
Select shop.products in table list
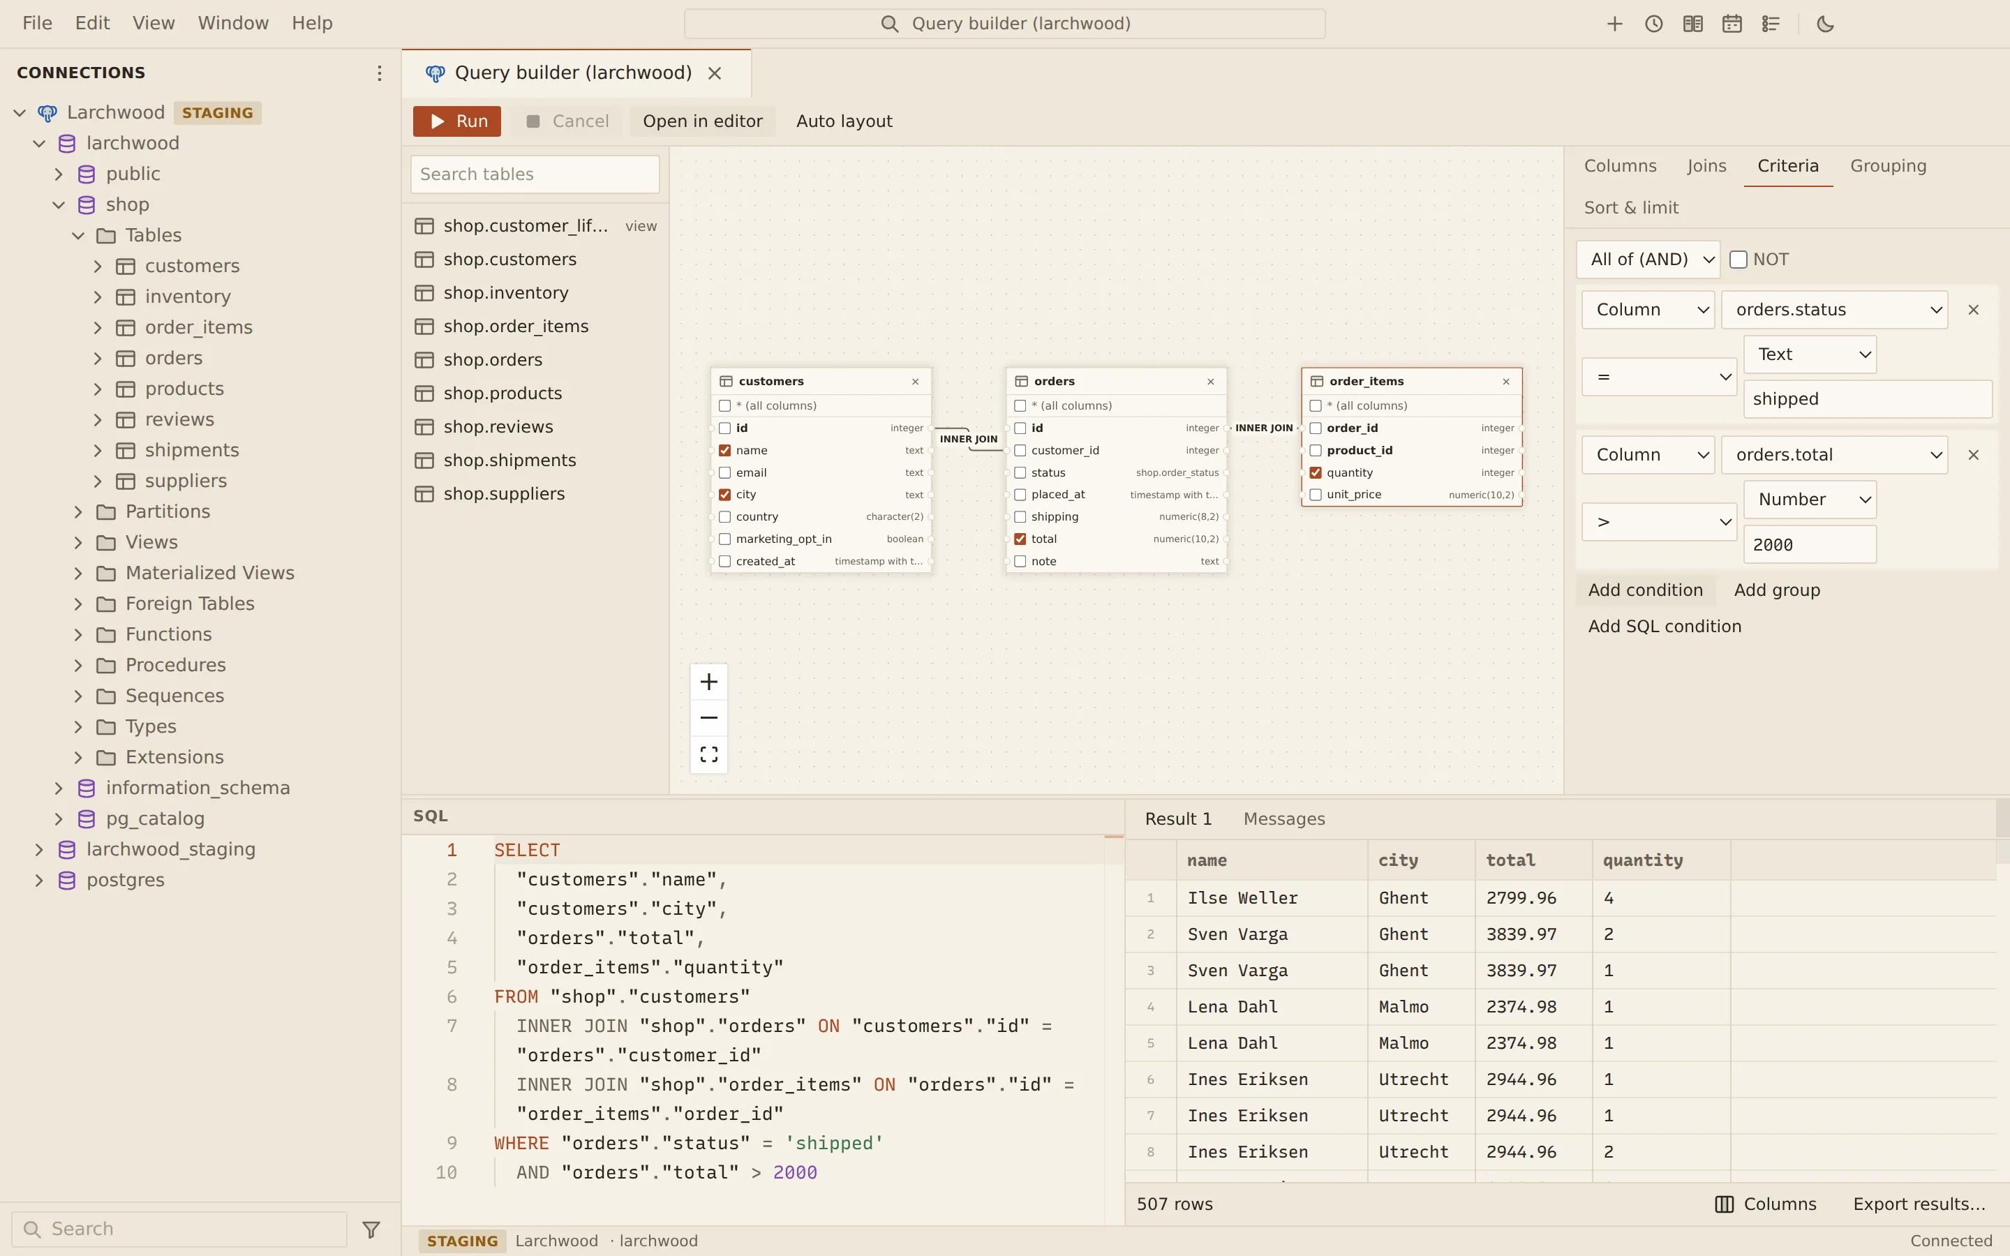pyautogui.click(x=535, y=394)
